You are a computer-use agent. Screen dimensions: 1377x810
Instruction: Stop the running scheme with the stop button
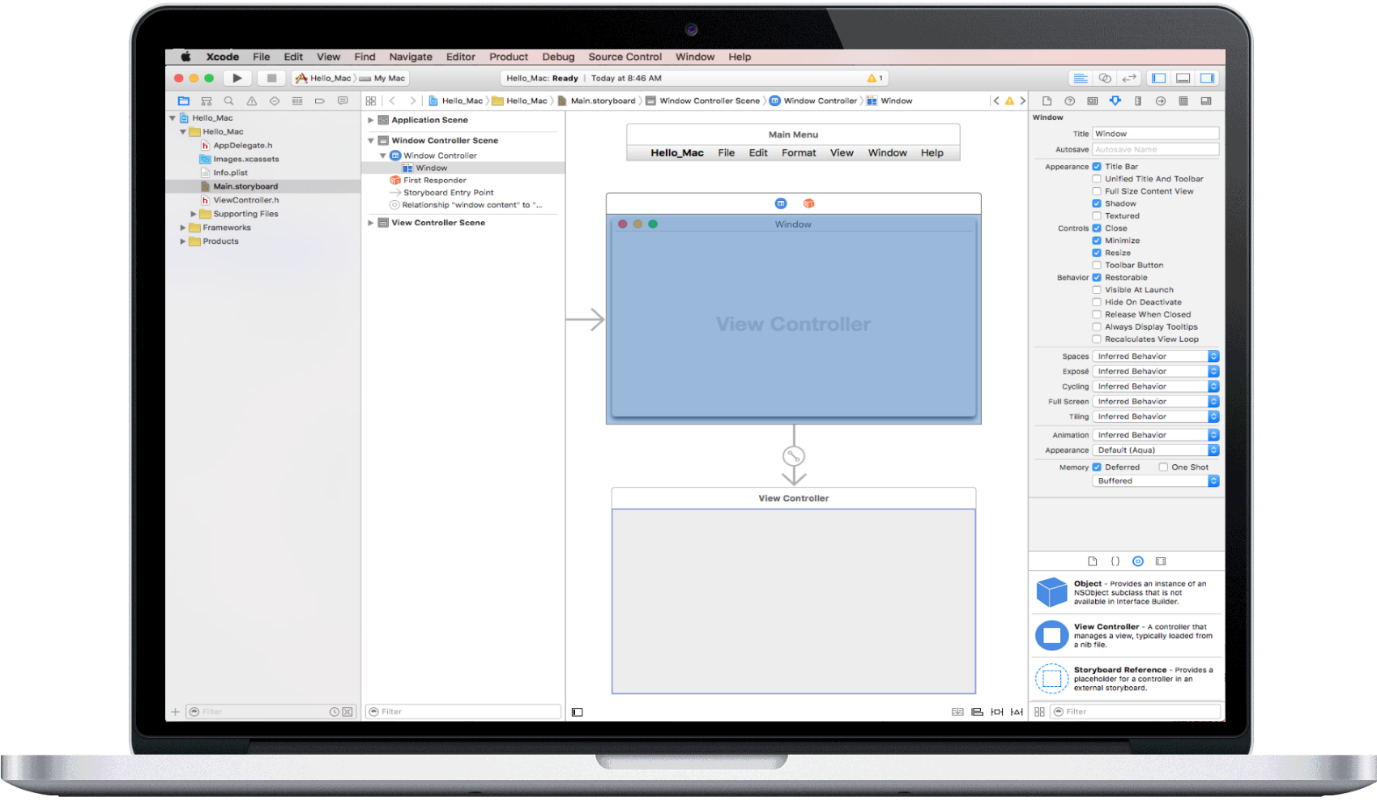(271, 79)
